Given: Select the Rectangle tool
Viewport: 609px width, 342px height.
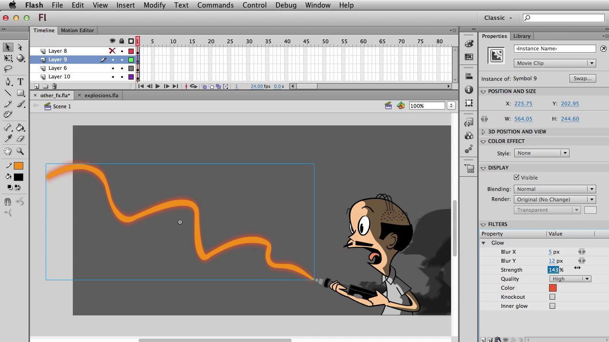Looking at the screenshot, I should (x=20, y=93).
